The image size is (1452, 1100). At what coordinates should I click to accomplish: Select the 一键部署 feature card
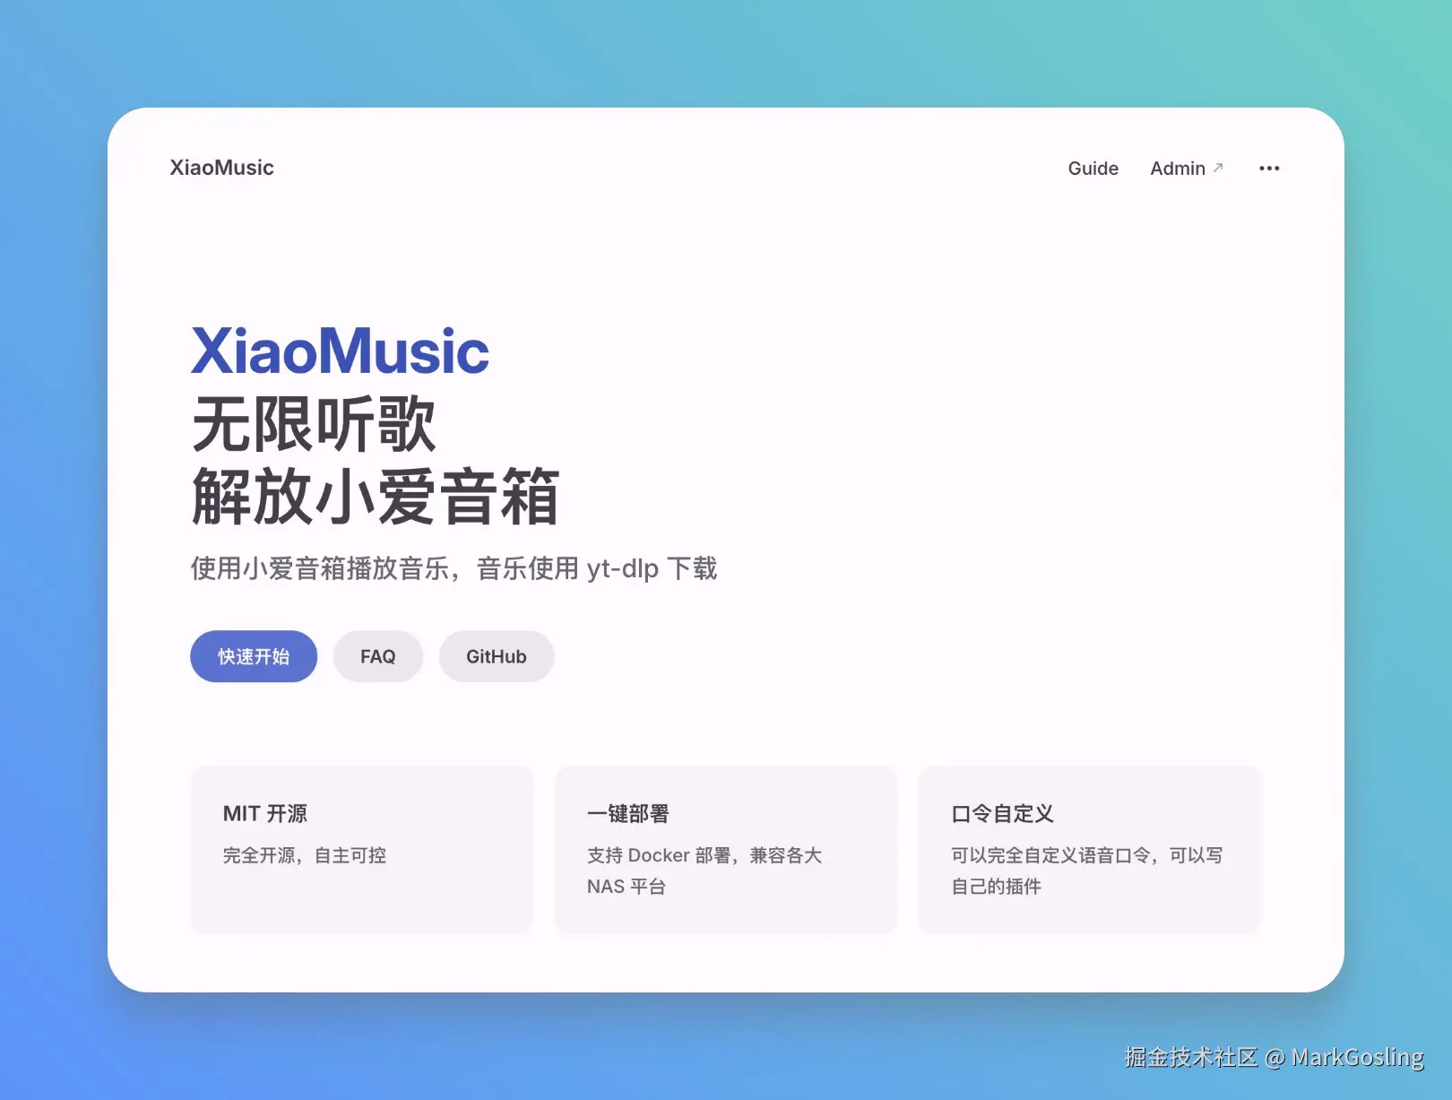pos(726,848)
